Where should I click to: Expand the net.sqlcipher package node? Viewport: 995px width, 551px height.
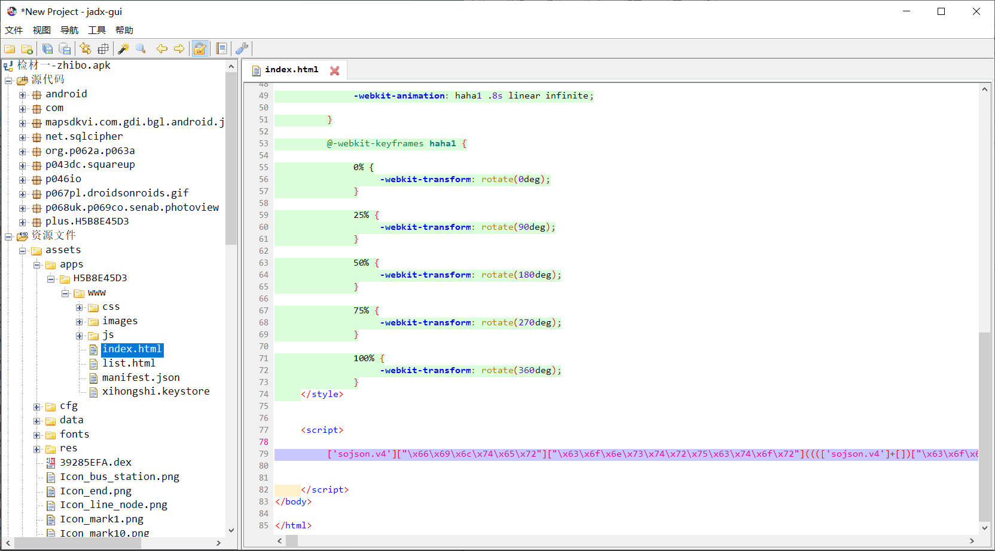pyautogui.click(x=22, y=137)
